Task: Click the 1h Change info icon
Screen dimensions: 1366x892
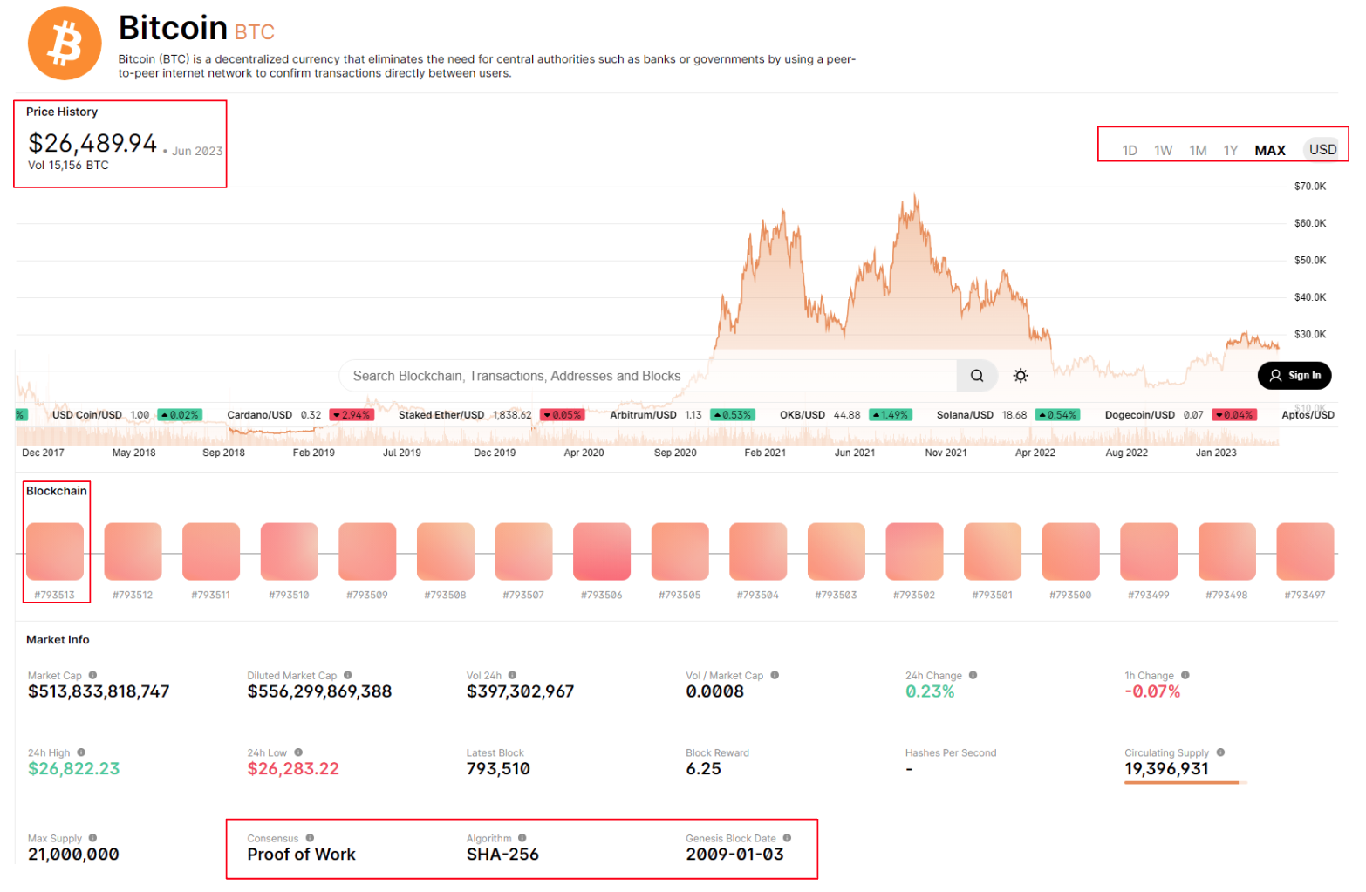Action: pyautogui.click(x=1185, y=675)
